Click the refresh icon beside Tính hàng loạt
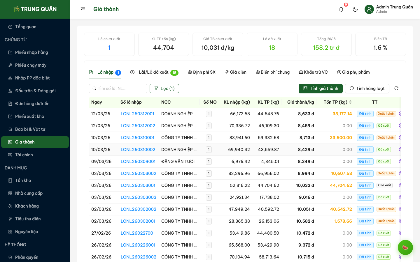 (396, 88)
